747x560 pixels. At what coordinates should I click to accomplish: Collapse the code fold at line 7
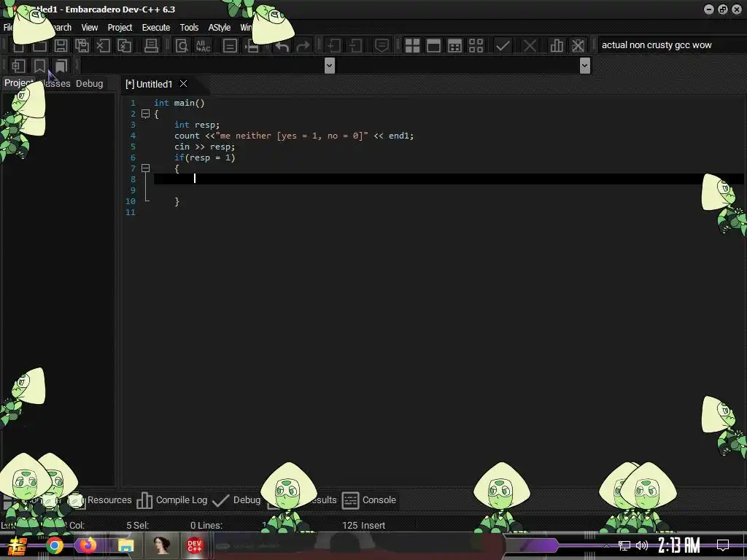145,168
